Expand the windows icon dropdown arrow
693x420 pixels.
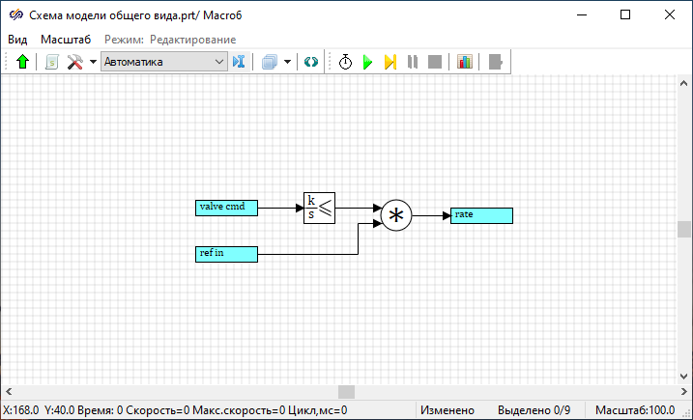point(288,62)
